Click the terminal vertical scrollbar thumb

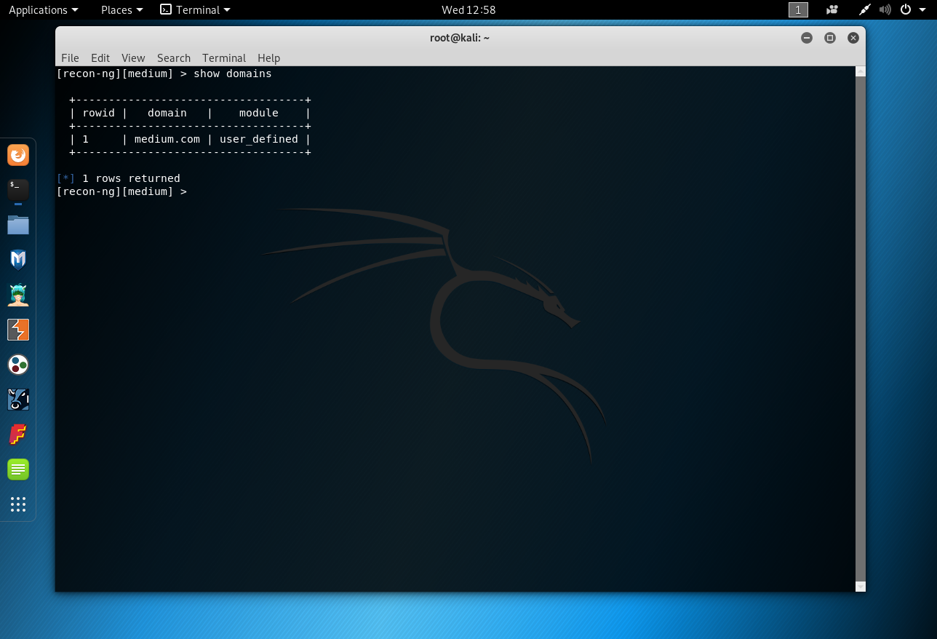pos(861,329)
